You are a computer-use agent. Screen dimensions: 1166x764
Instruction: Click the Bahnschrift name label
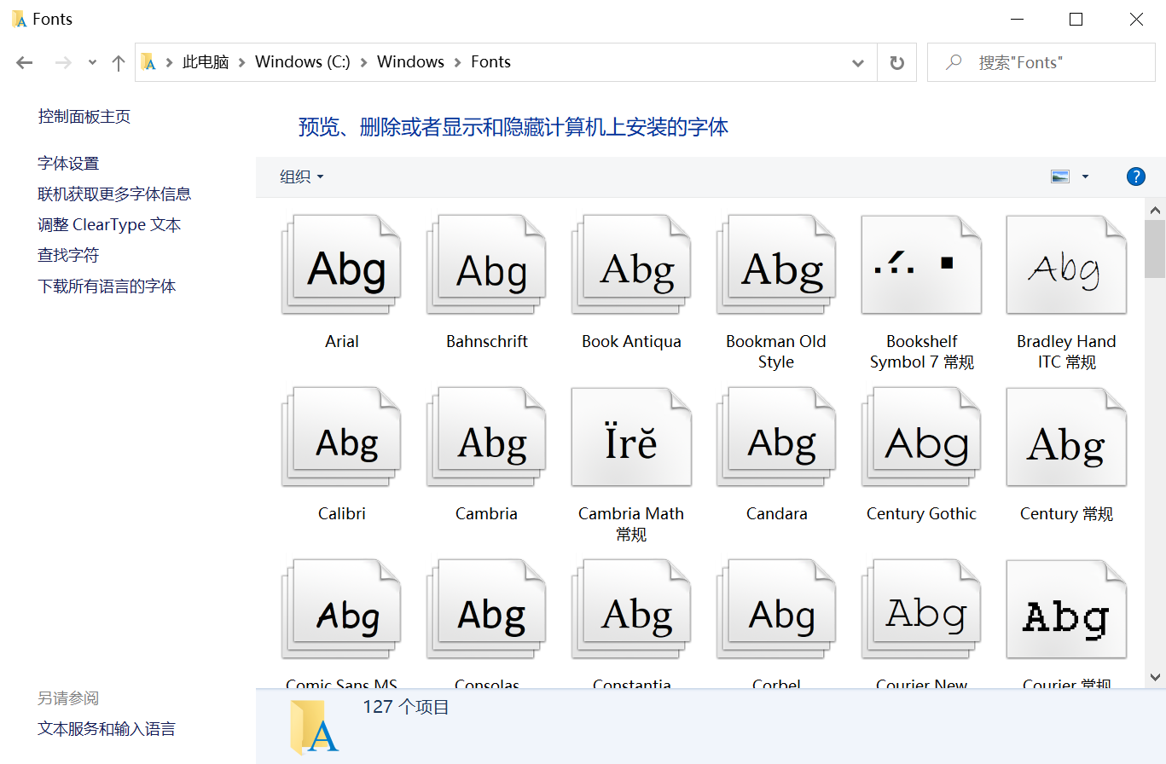(x=486, y=341)
